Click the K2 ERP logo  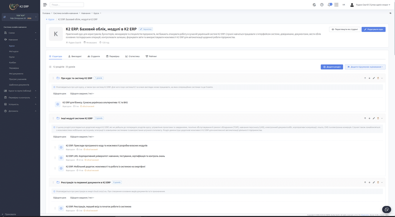coord(19,6)
